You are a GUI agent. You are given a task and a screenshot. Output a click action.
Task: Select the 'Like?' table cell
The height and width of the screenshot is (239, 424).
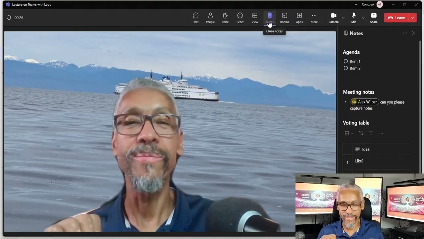(x=381, y=162)
